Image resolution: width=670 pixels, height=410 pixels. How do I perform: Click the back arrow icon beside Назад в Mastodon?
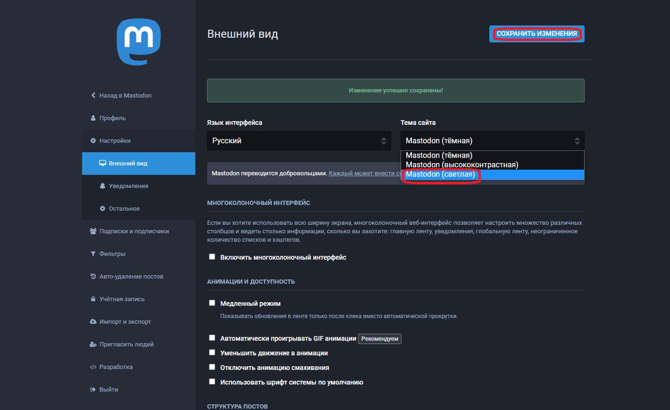pyautogui.click(x=93, y=95)
